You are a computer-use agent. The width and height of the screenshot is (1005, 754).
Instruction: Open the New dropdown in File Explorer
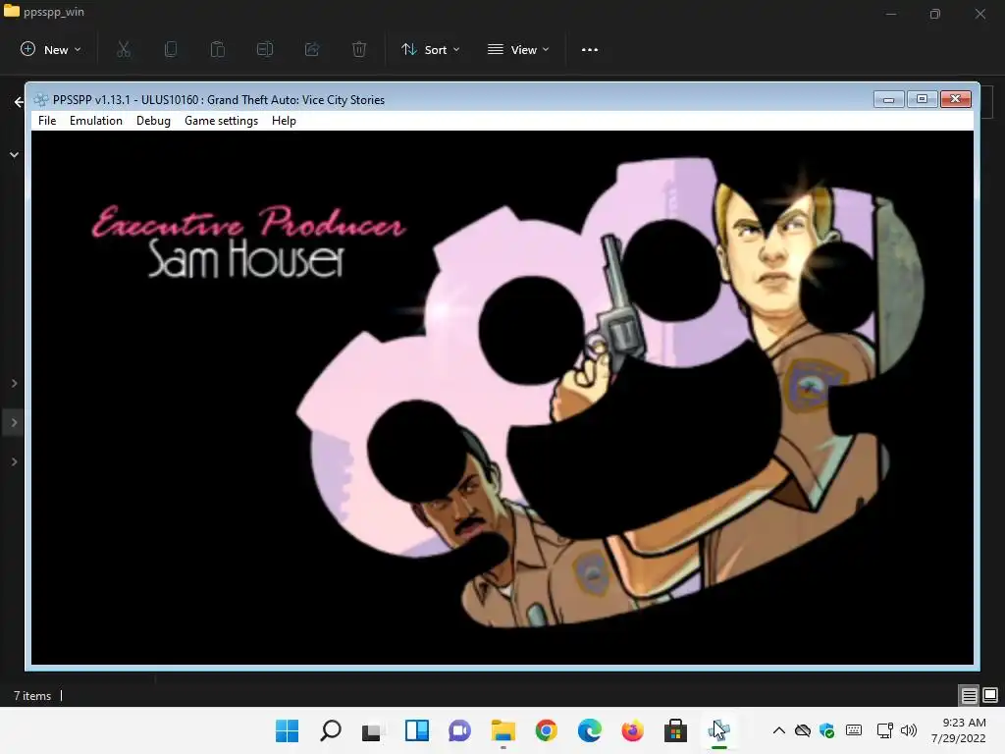tap(51, 49)
